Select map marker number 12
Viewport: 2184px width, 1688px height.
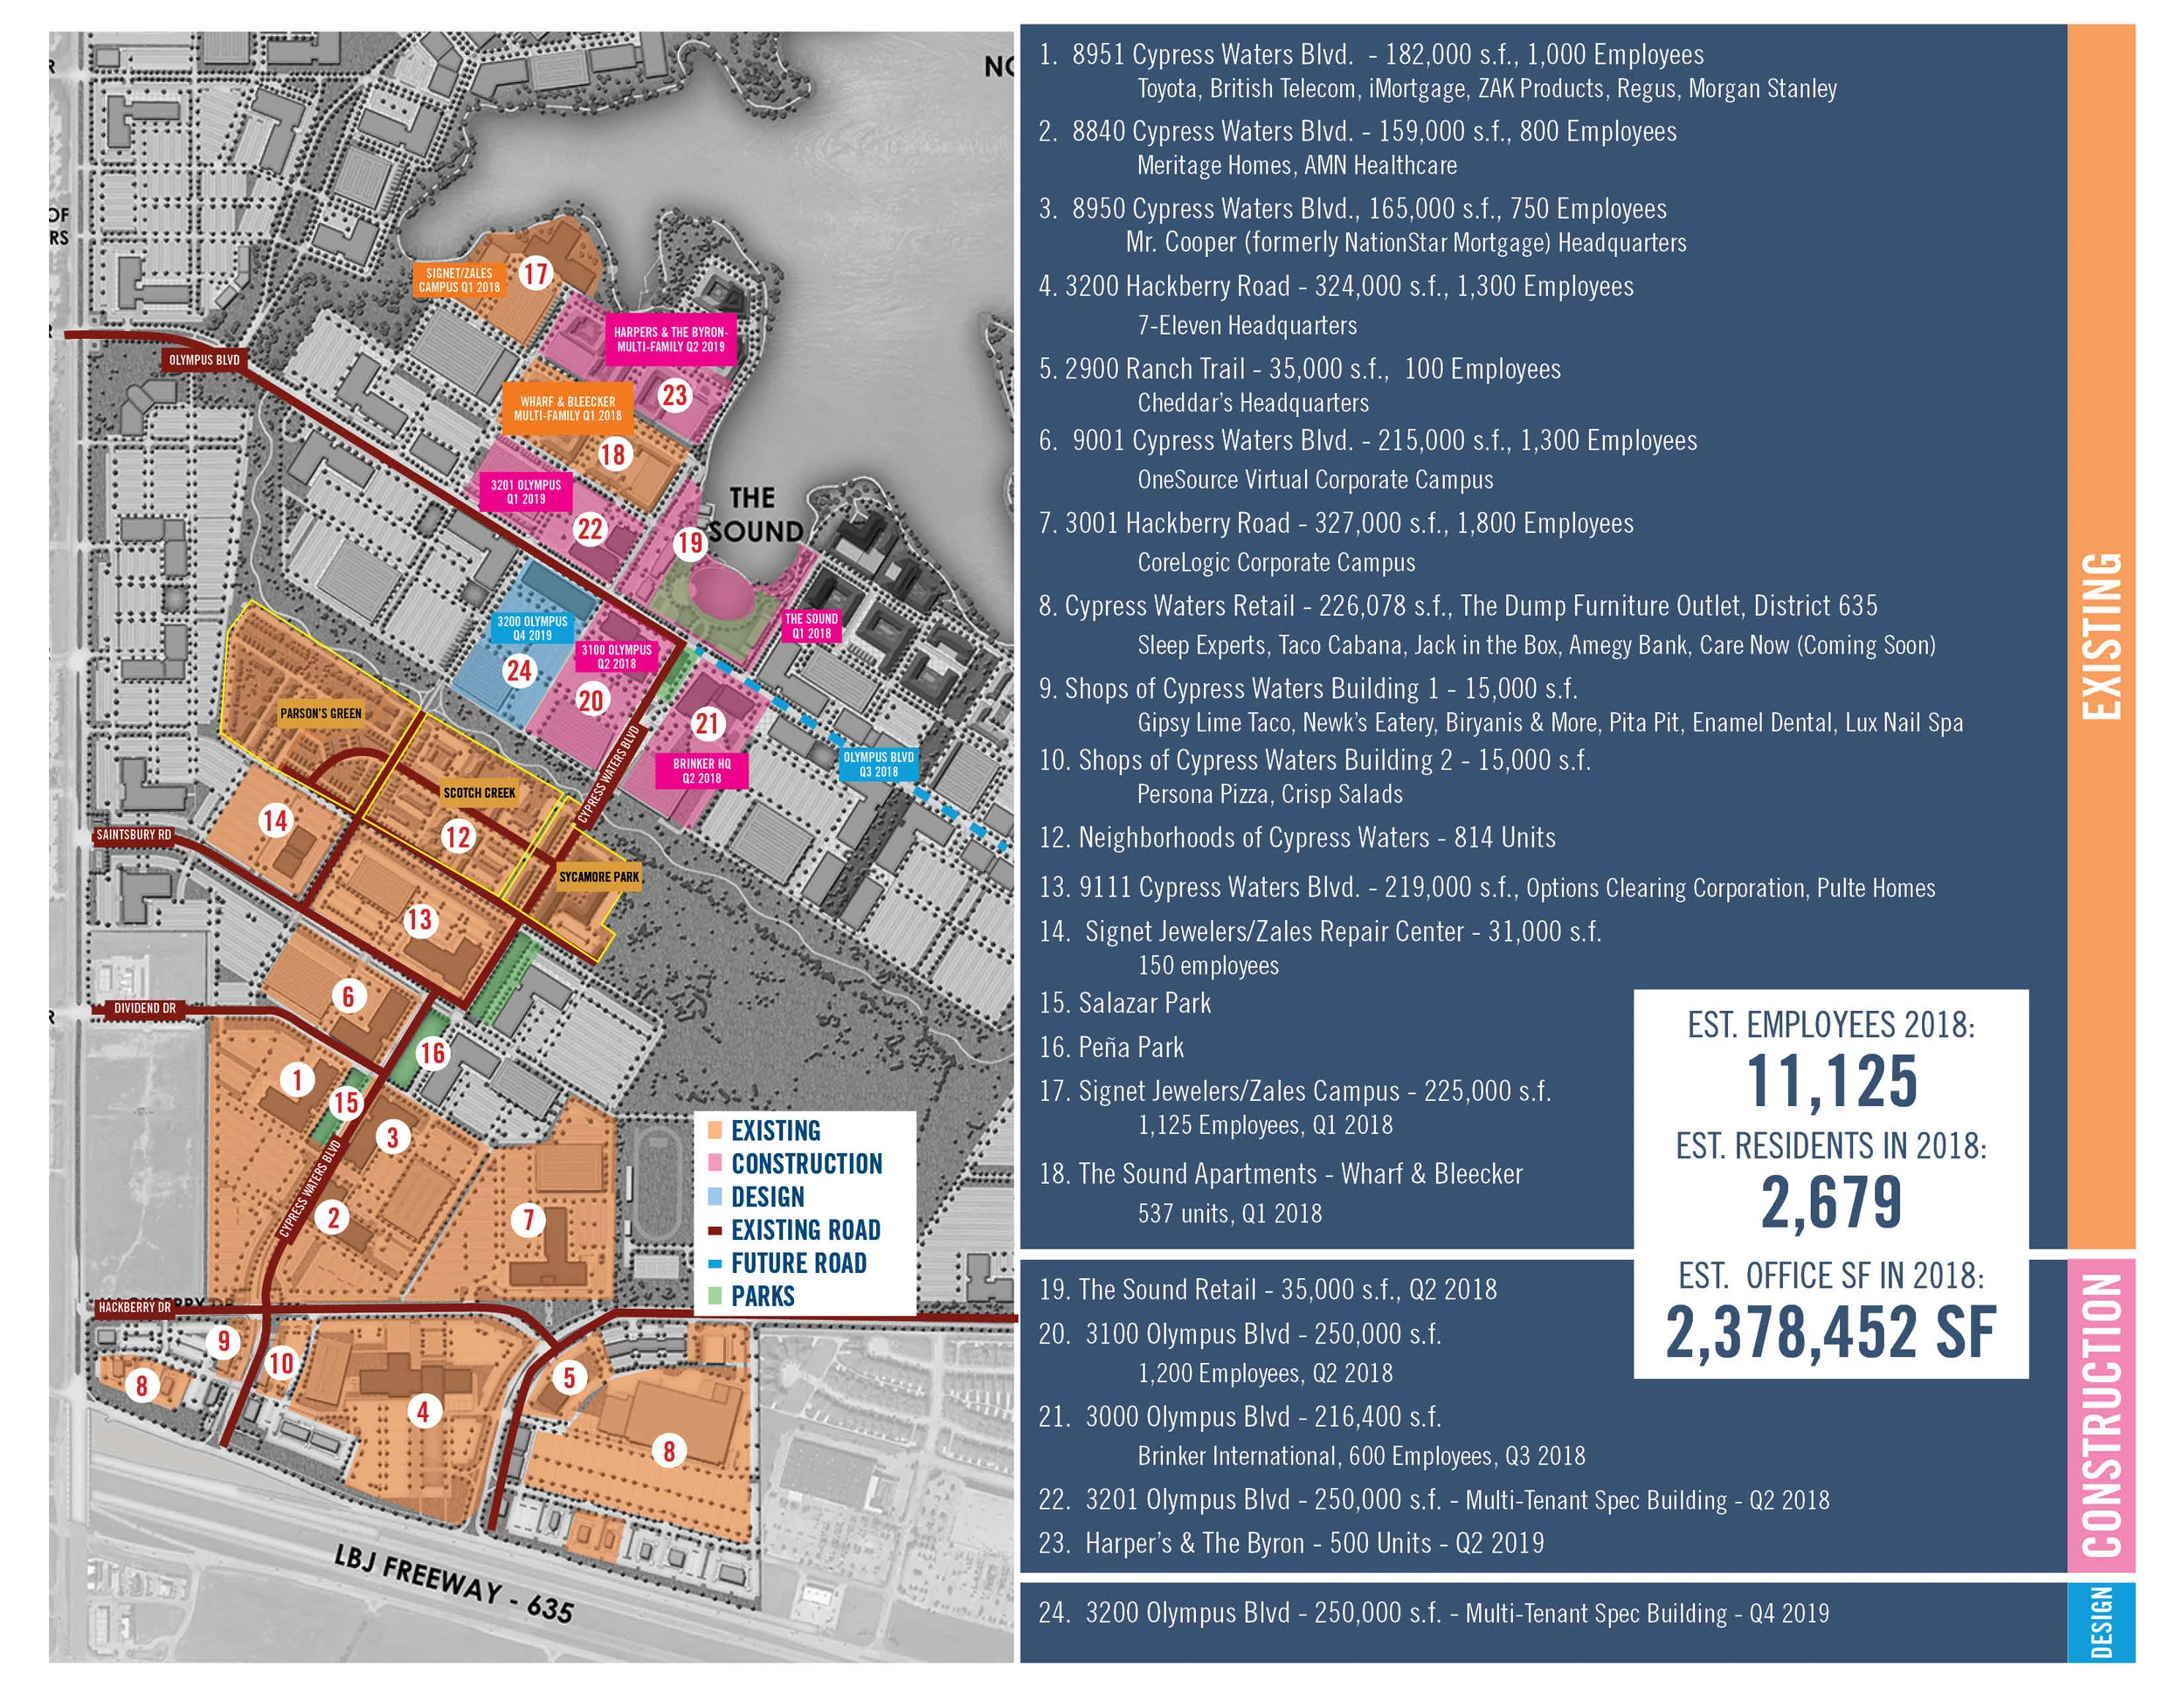(x=457, y=837)
